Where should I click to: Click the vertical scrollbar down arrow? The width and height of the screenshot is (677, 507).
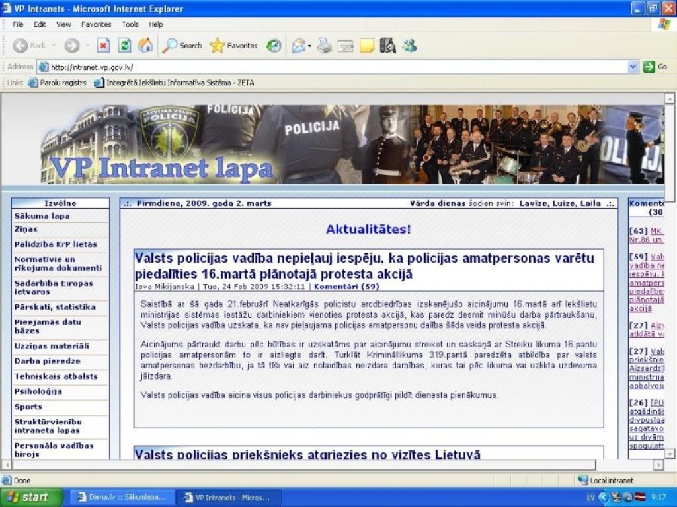pyautogui.click(x=670, y=454)
